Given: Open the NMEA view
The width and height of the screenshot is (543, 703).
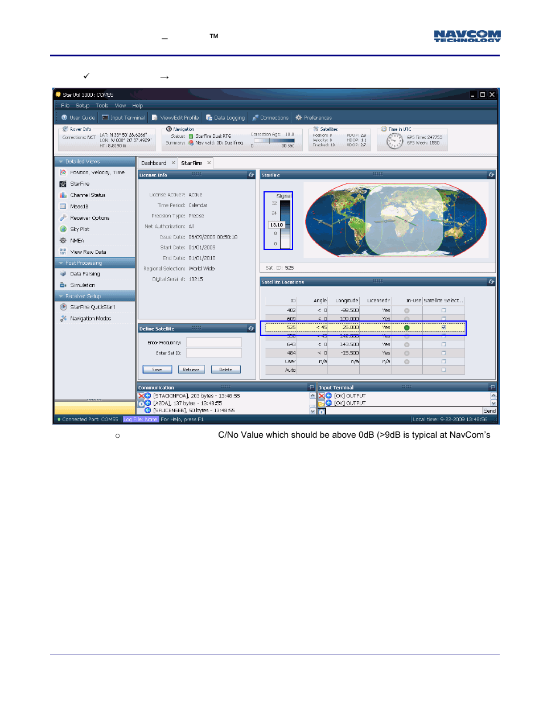Looking at the screenshot, I should pyautogui.click(x=72, y=241).
